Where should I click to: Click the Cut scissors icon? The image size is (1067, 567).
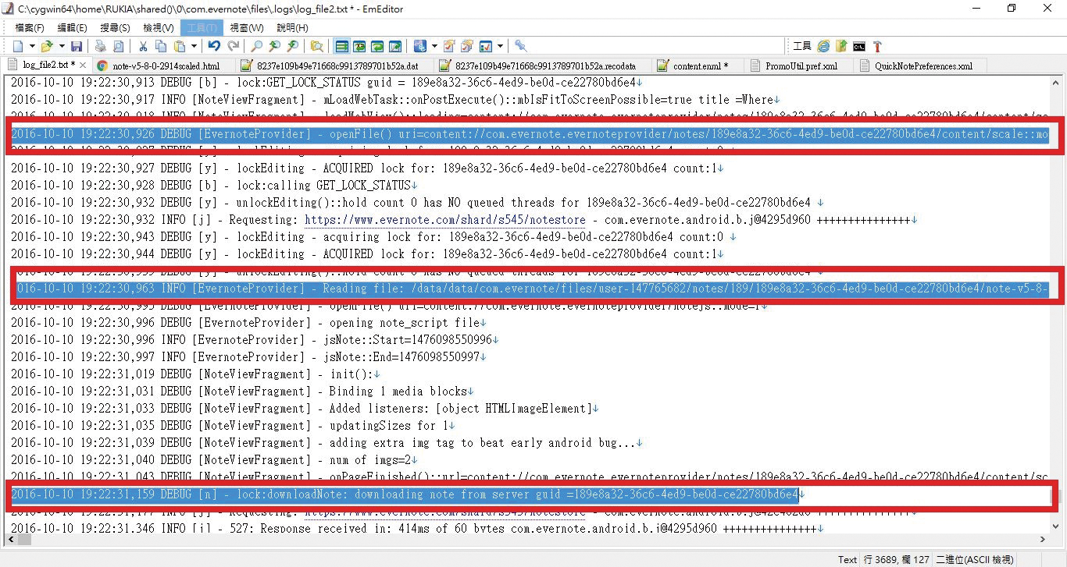[x=143, y=46]
